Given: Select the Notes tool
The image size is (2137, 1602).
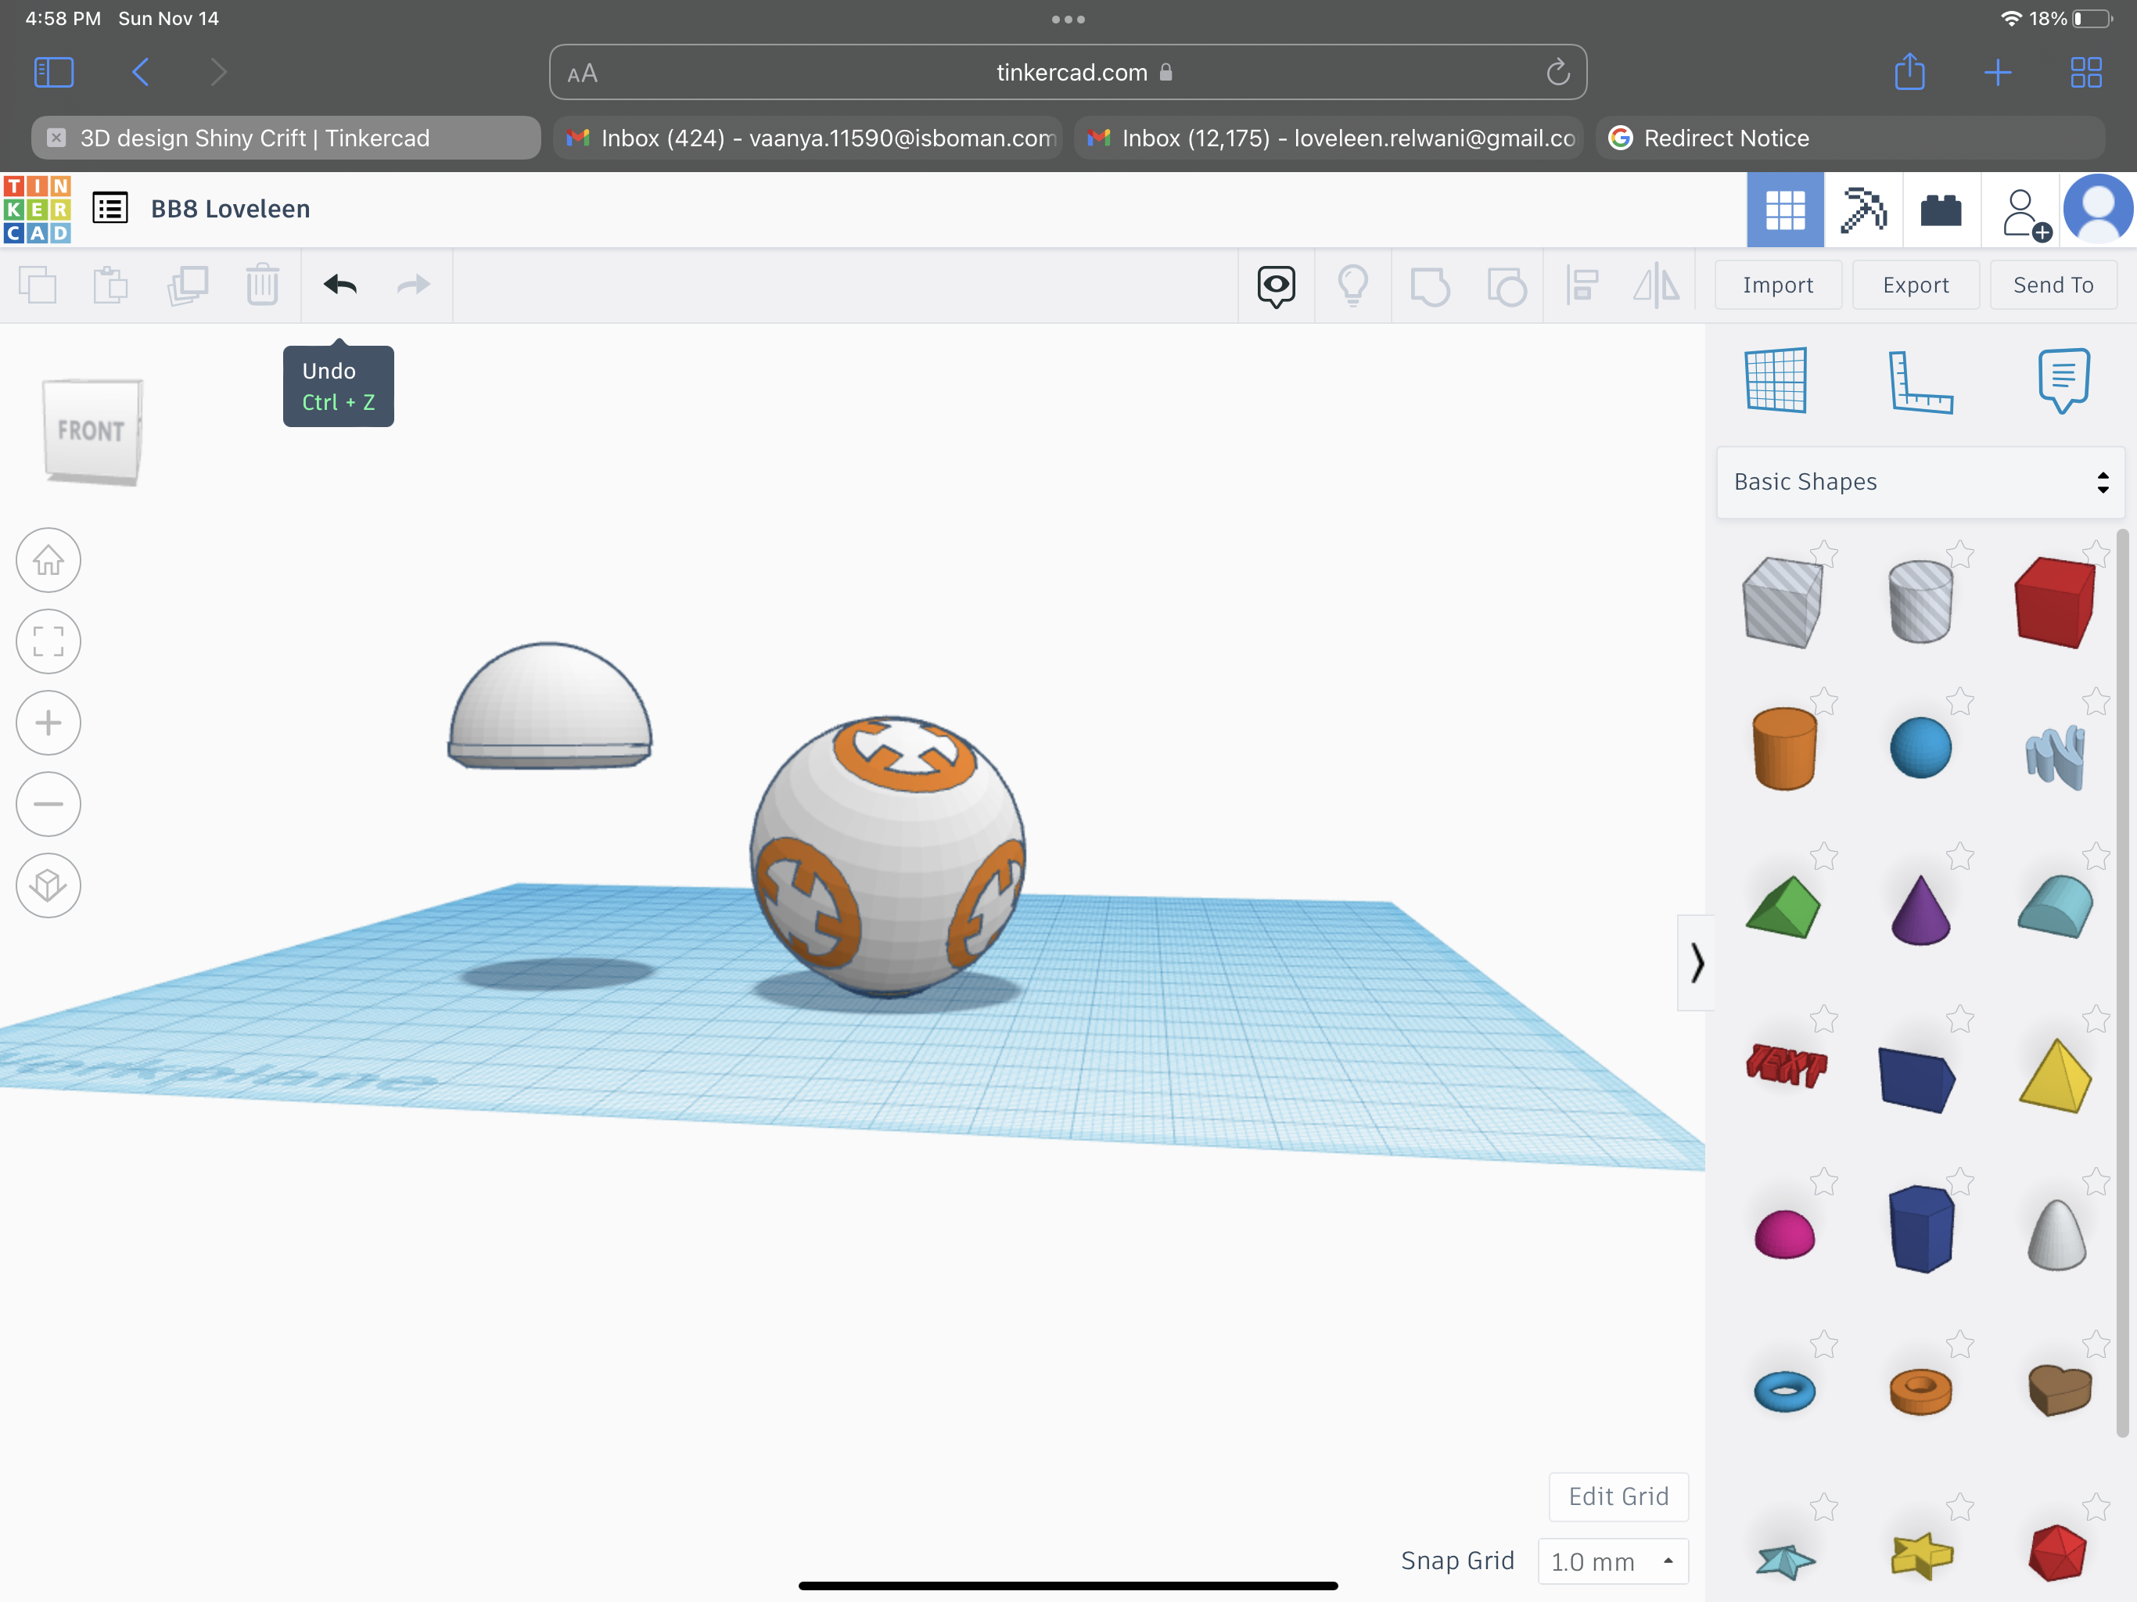Looking at the screenshot, I should (2063, 381).
